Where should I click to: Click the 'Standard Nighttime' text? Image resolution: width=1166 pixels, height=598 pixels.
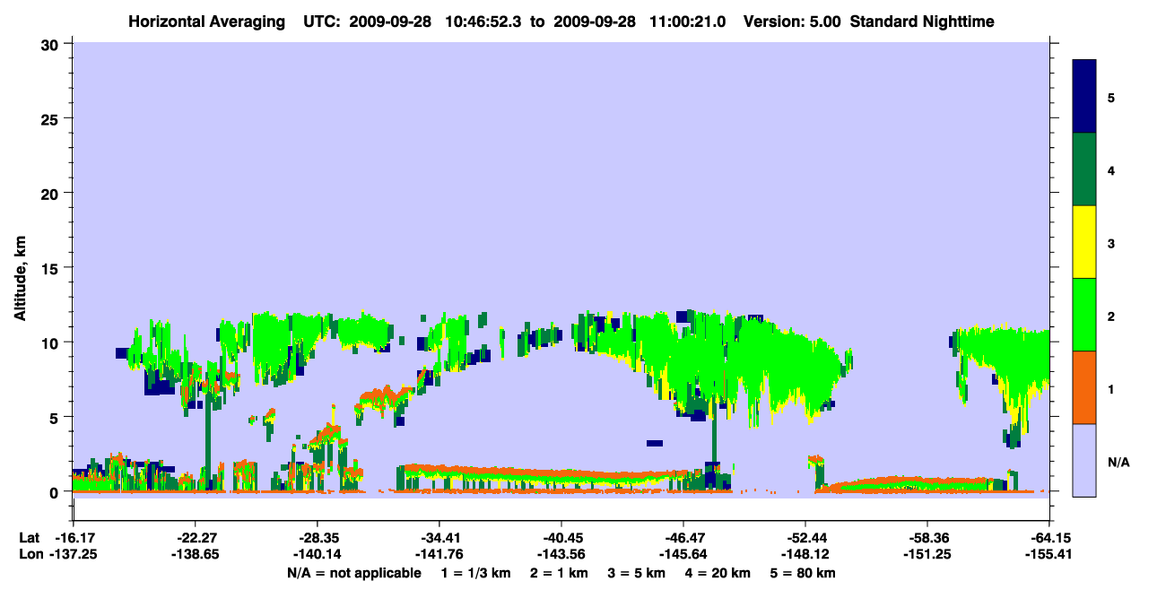[922, 21]
